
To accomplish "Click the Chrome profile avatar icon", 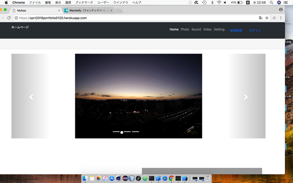I will point(281,10).
